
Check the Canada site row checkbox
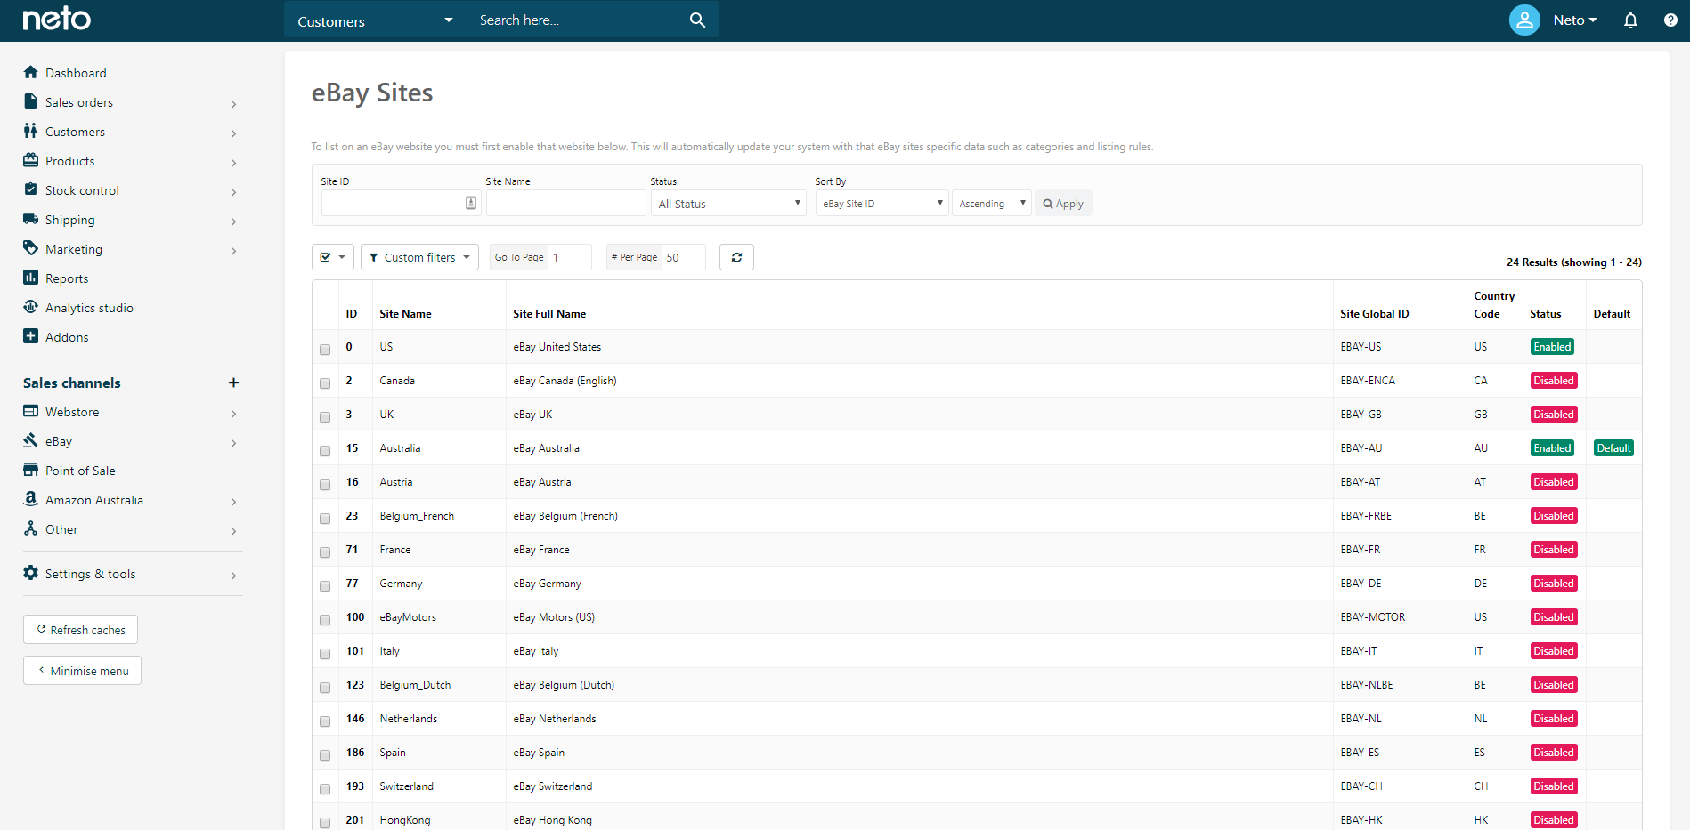click(325, 383)
